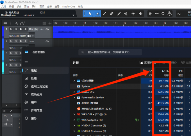
Task: Select the Arrow tool in toolbar
Action: click(x=90, y=13)
